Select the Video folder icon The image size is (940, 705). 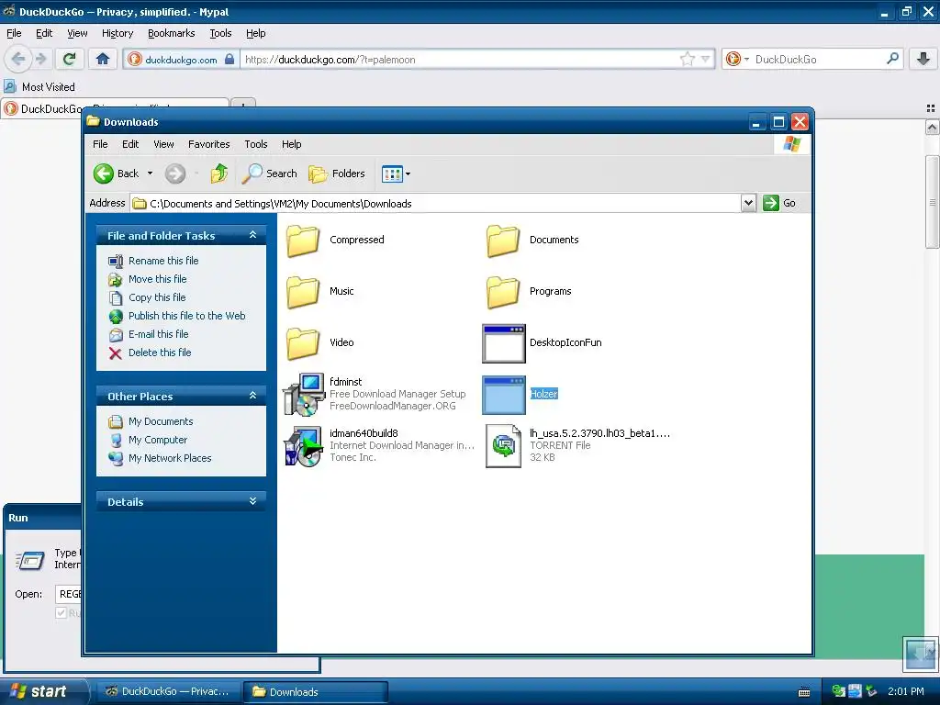tap(303, 343)
